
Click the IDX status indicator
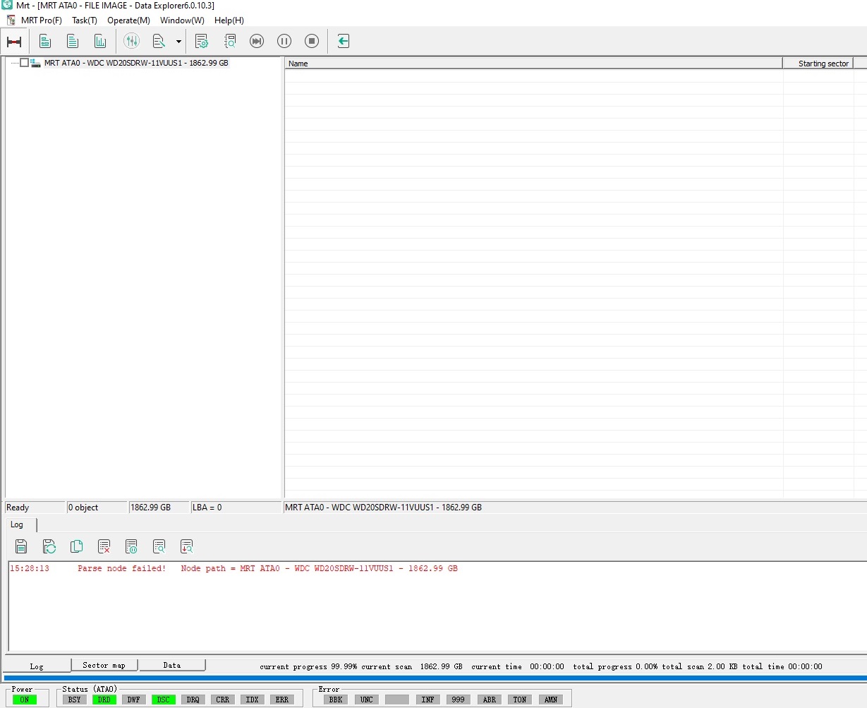click(x=253, y=700)
